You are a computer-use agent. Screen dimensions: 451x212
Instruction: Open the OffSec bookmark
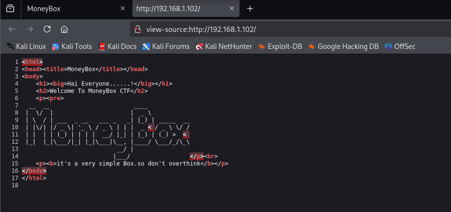click(400, 46)
